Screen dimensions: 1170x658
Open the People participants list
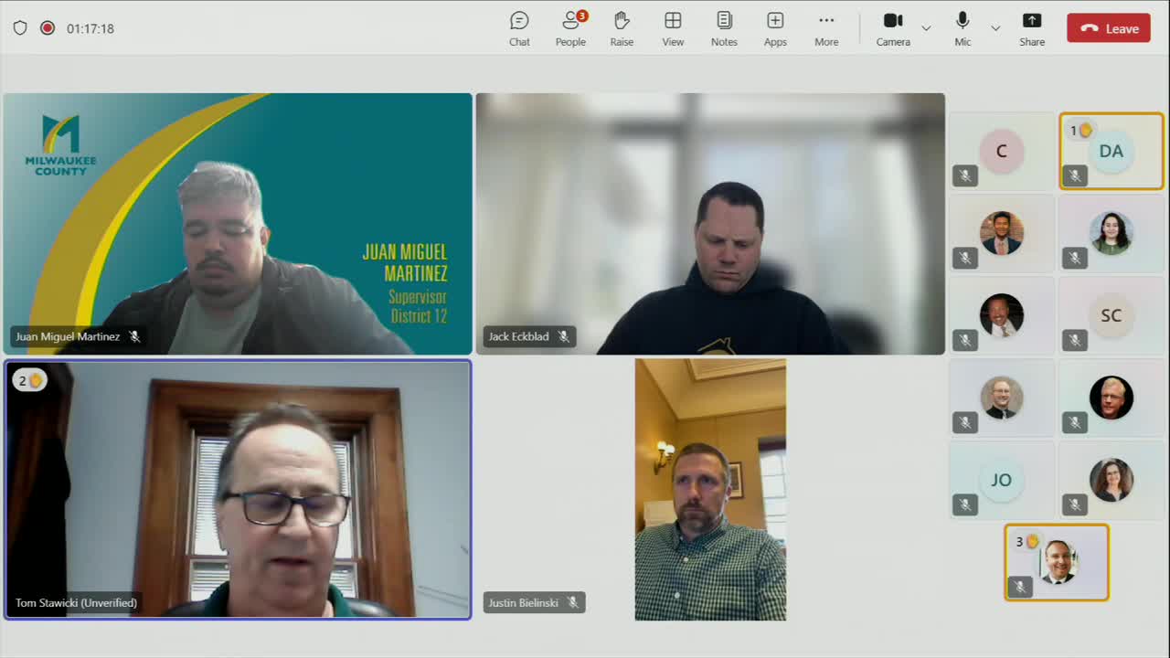click(x=570, y=29)
